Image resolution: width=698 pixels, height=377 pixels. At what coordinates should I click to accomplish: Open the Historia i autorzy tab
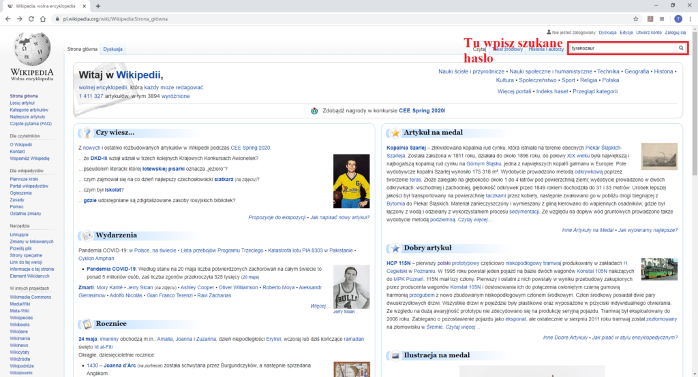point(546,50)
